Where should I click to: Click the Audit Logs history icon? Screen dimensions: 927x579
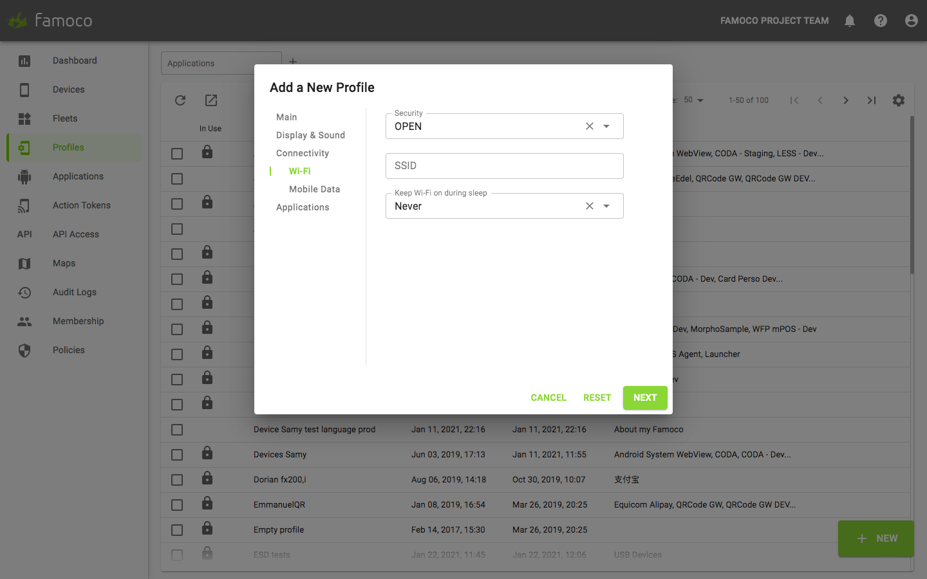(24, 293)
